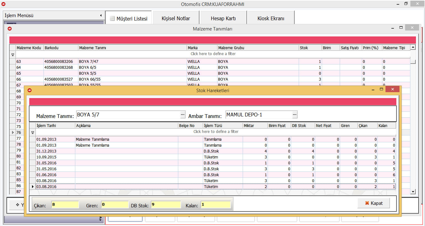The image size is (425, 226).
Task: Click the Otomofis CRM title bar app icon
Action: click(3, 4)
